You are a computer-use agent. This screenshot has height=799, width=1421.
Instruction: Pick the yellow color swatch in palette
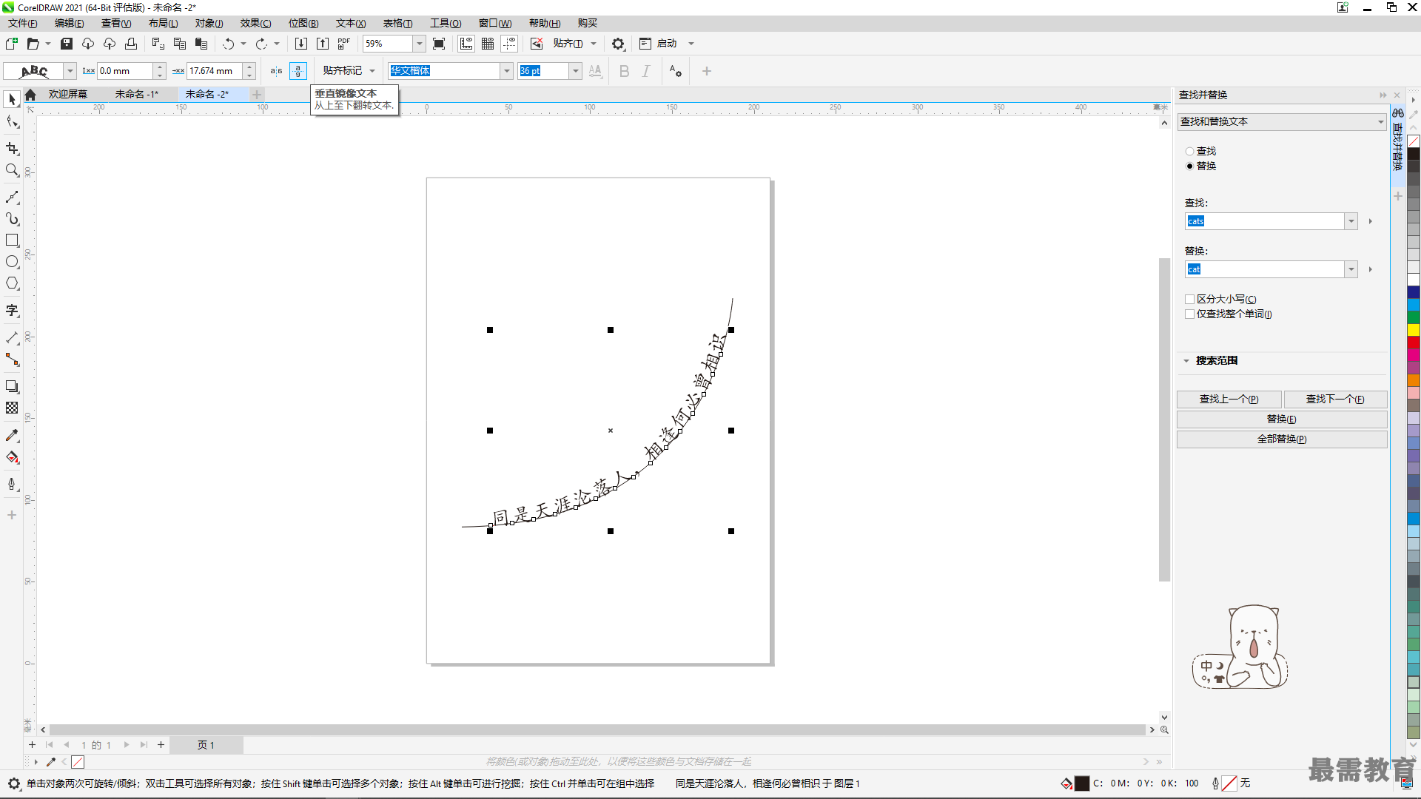coord(1414,329)
